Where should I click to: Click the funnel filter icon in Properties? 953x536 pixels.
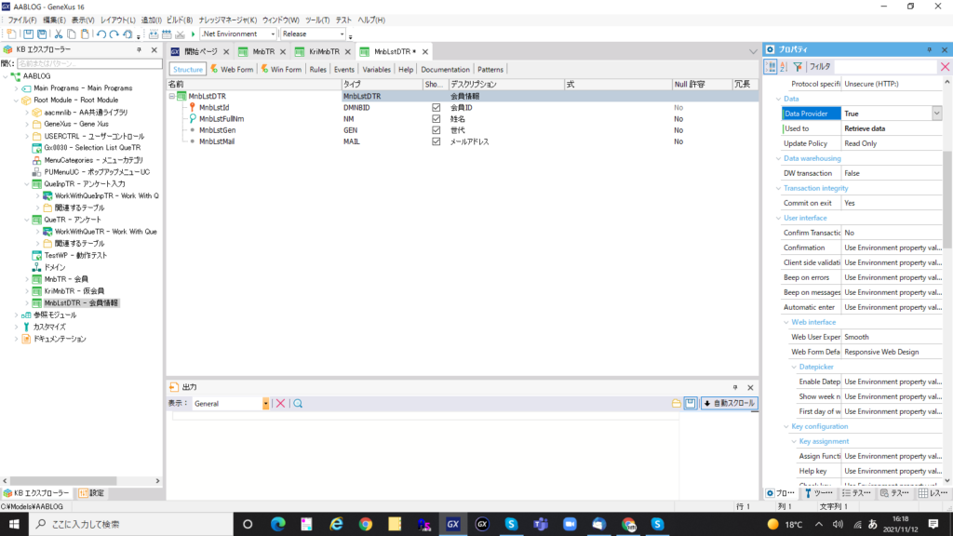point(798,67)
